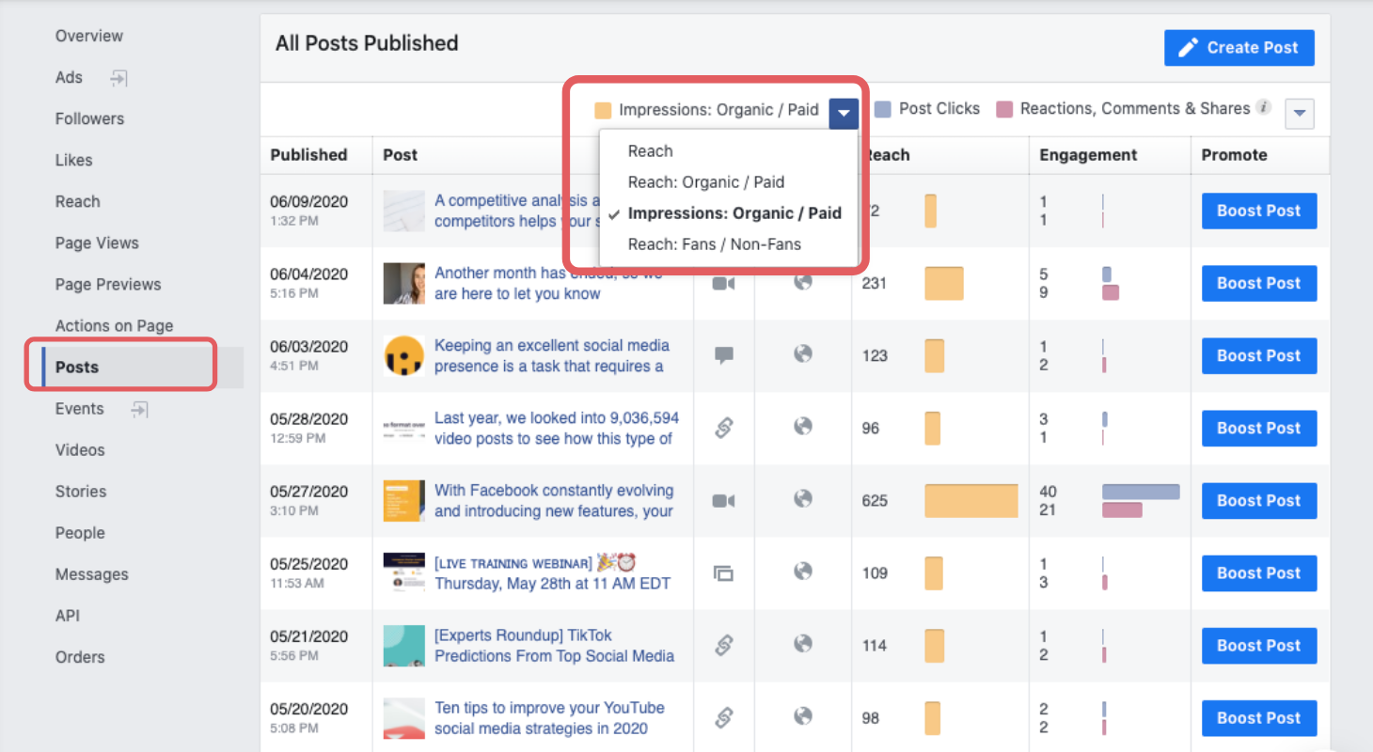1373x752 pixels.
Task: Click the pencil icon in Create Post
Action: coord(1189,48)
